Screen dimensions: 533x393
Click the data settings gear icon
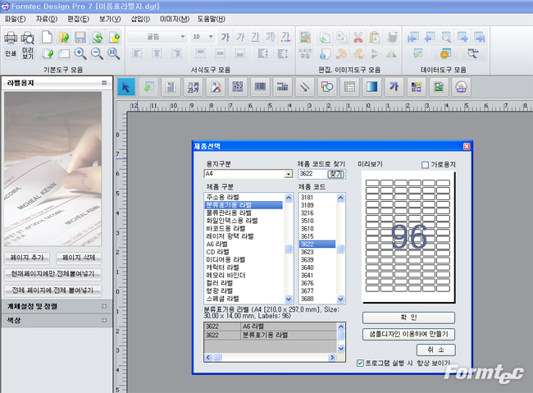pyautogui.click(x=445, y=54)
